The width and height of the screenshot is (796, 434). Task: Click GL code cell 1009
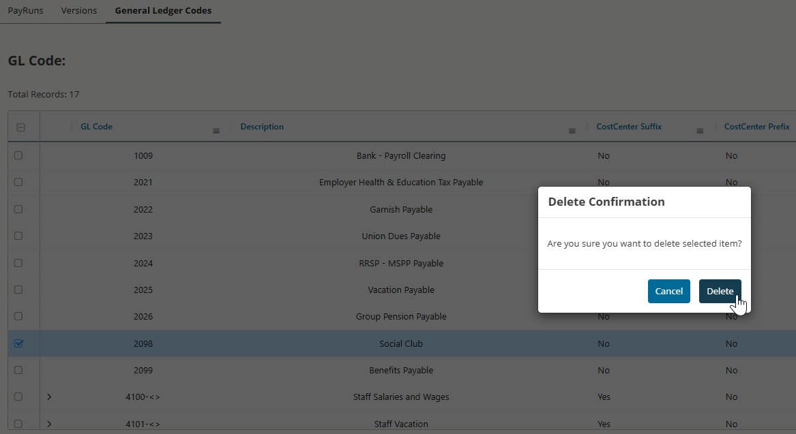click(143, 155)
